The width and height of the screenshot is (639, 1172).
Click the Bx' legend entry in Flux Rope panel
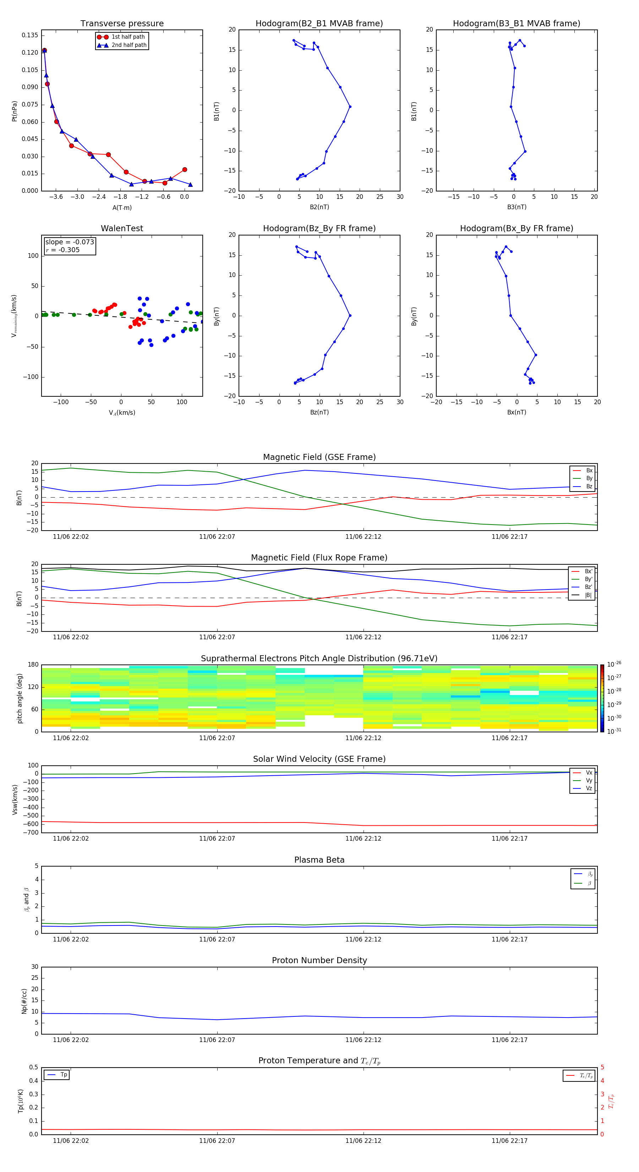[582, 571]
